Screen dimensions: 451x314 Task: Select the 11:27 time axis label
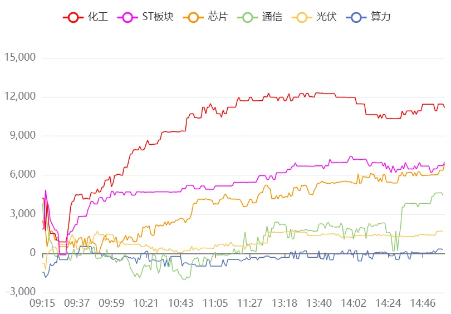click(x=250, y=303)
